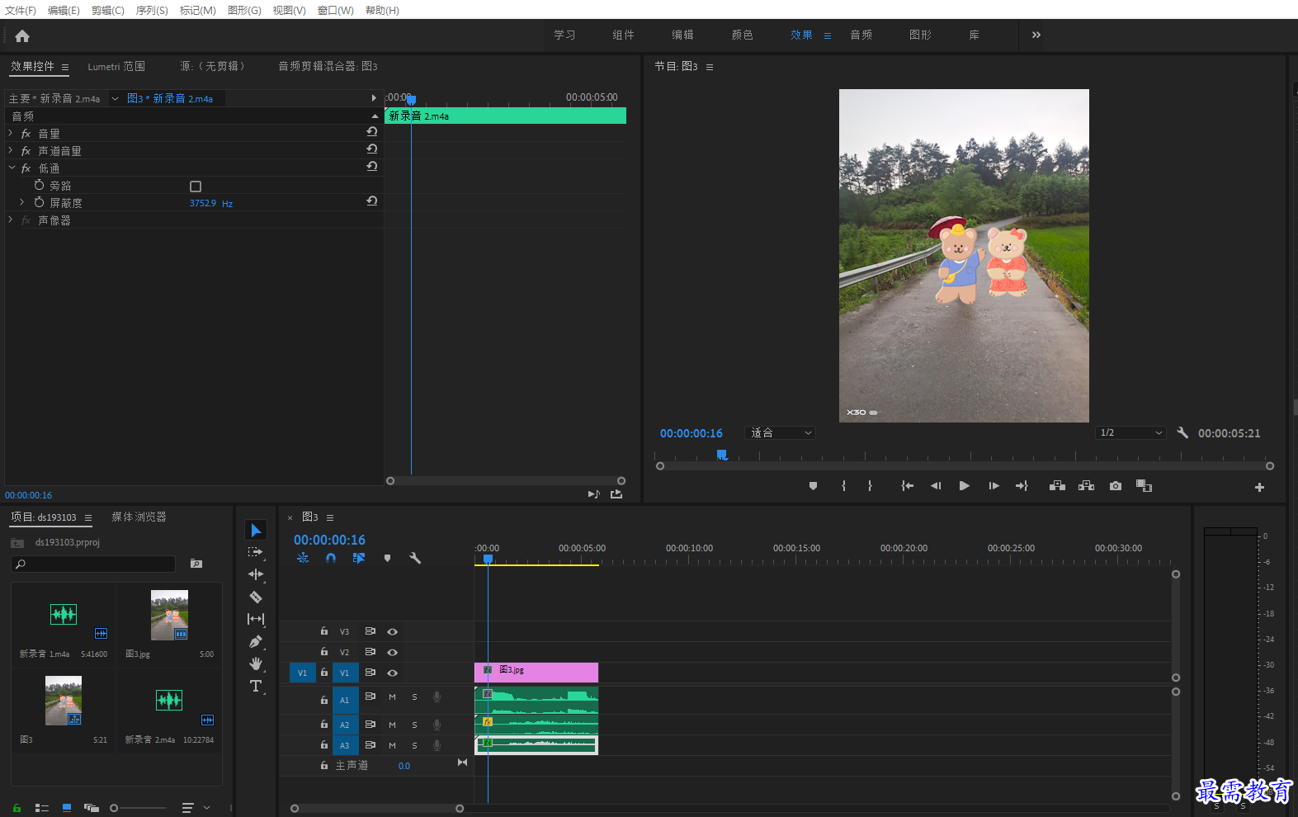Open the button editor plus icon
Viewport: 1298px width, 817px height.
1259,487
